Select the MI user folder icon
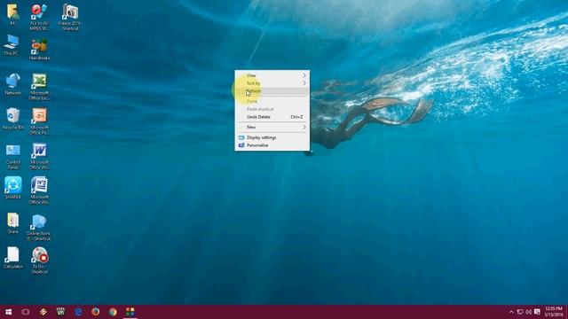Image resolution: width=568 pixels, height=319 pixels. [x=13, y=14]
